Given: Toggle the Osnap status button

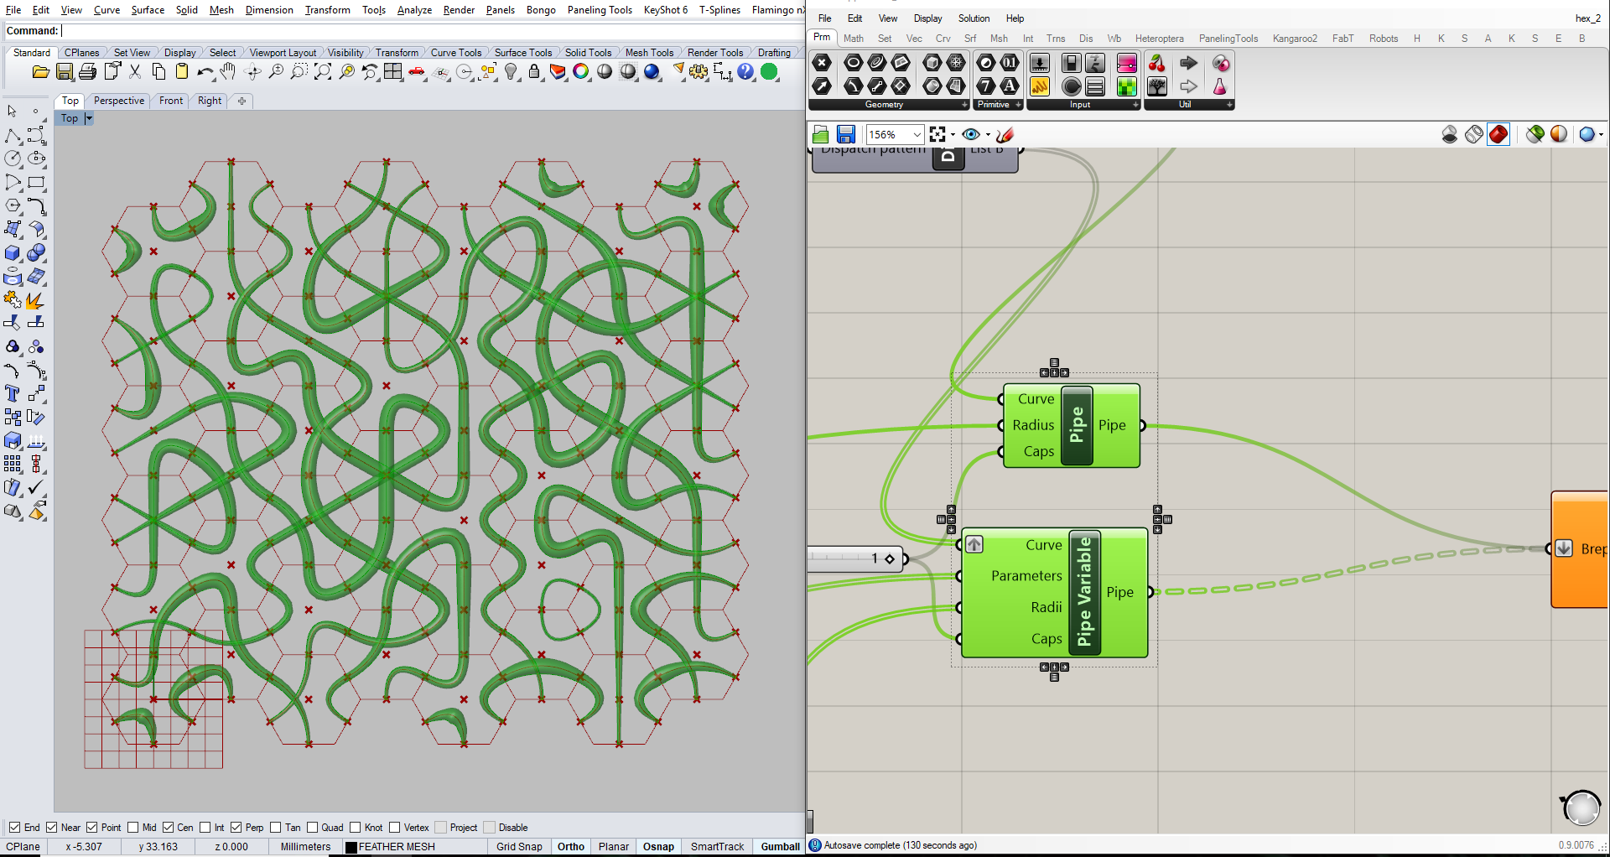Looking at the screenshot, I should pos(658,847).
